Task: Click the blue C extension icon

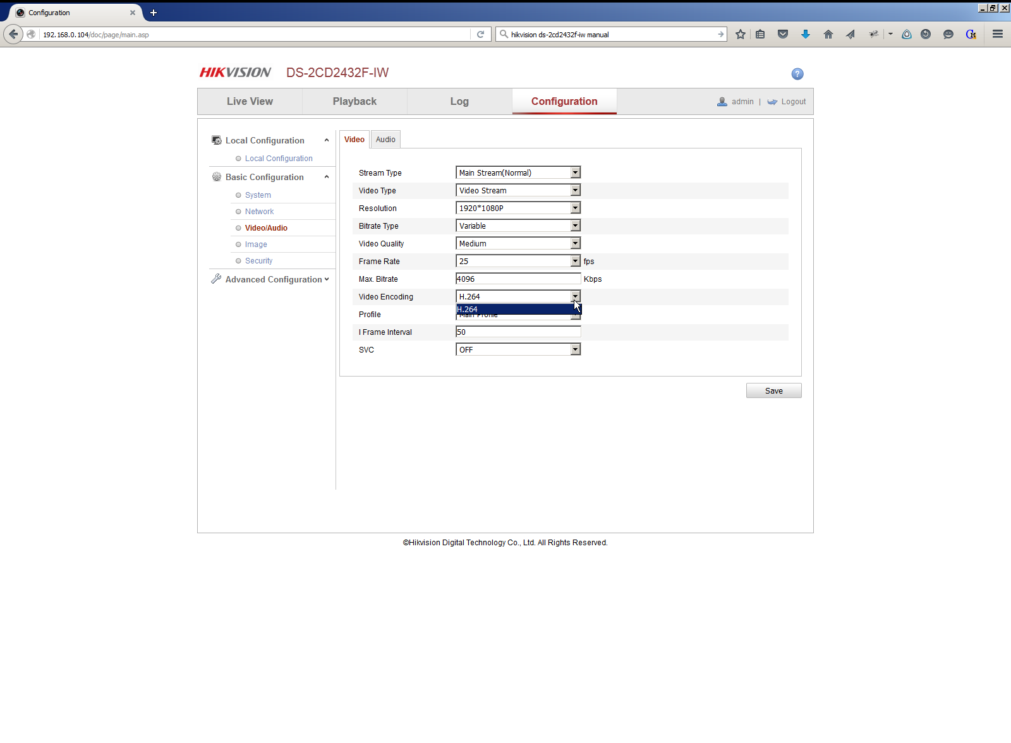Action: click(x=971, y=34)
